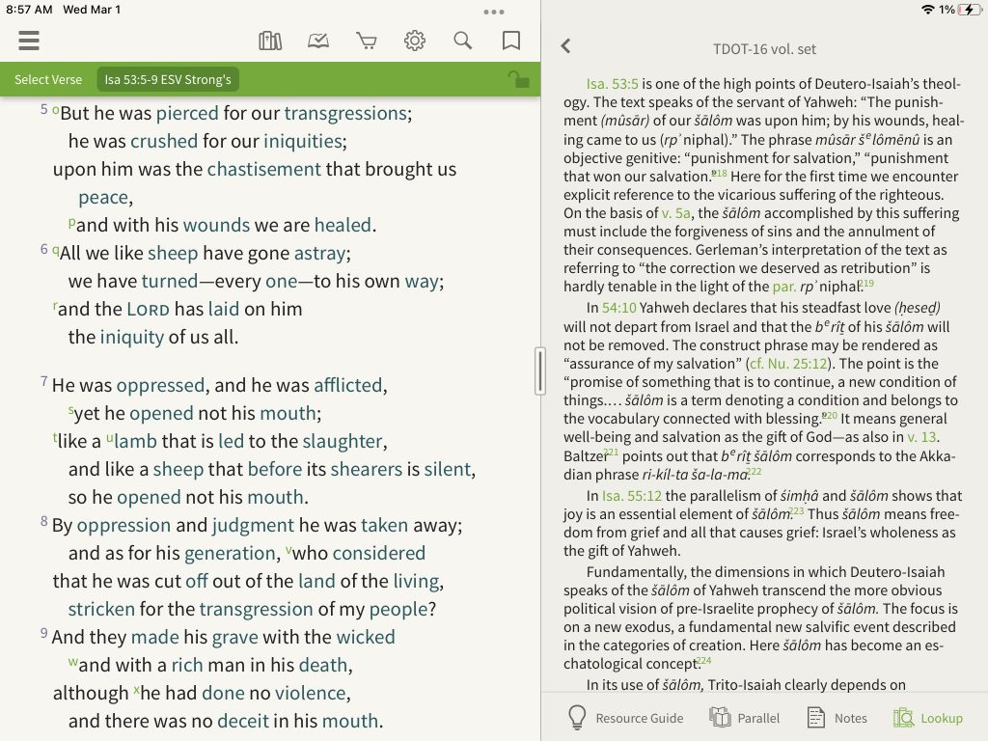This screenshot has height=741, width=988.
Task: Check the battery status indicator
Action: click(x=970, y=10)
